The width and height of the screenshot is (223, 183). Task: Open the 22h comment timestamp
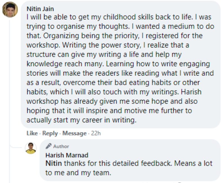click(96, 133)
